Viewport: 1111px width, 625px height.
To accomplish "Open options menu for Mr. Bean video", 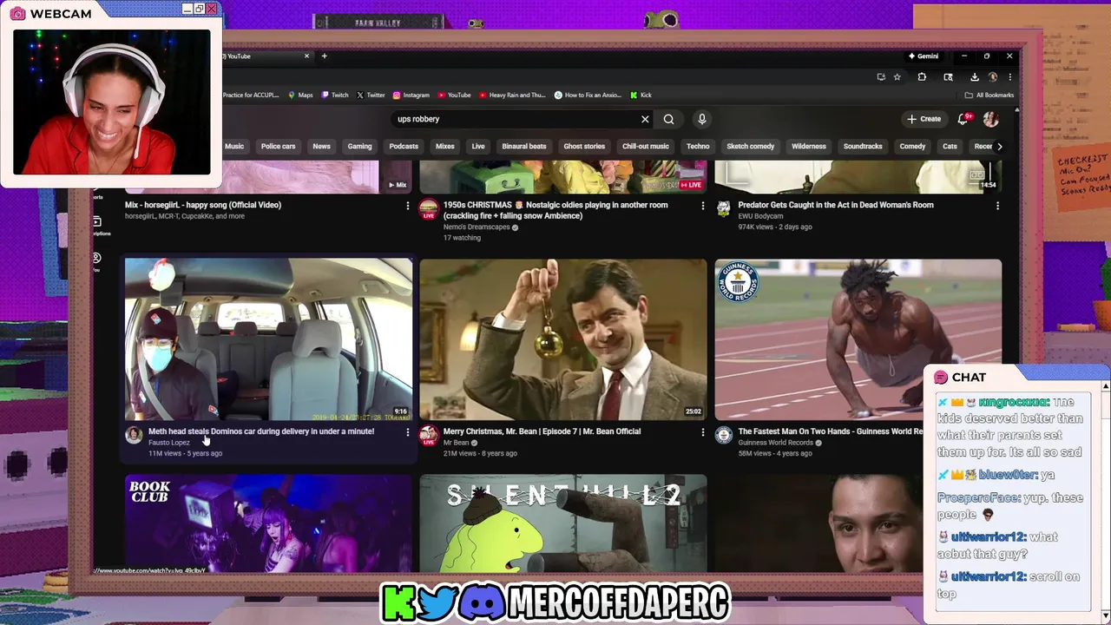I will [702, 431].
